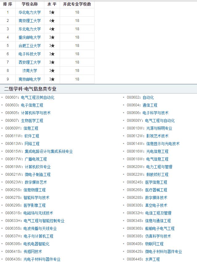Screen dimensions: 197x262
Task: Click the 080609Y 信息工程 link
Action: [31, 128]
